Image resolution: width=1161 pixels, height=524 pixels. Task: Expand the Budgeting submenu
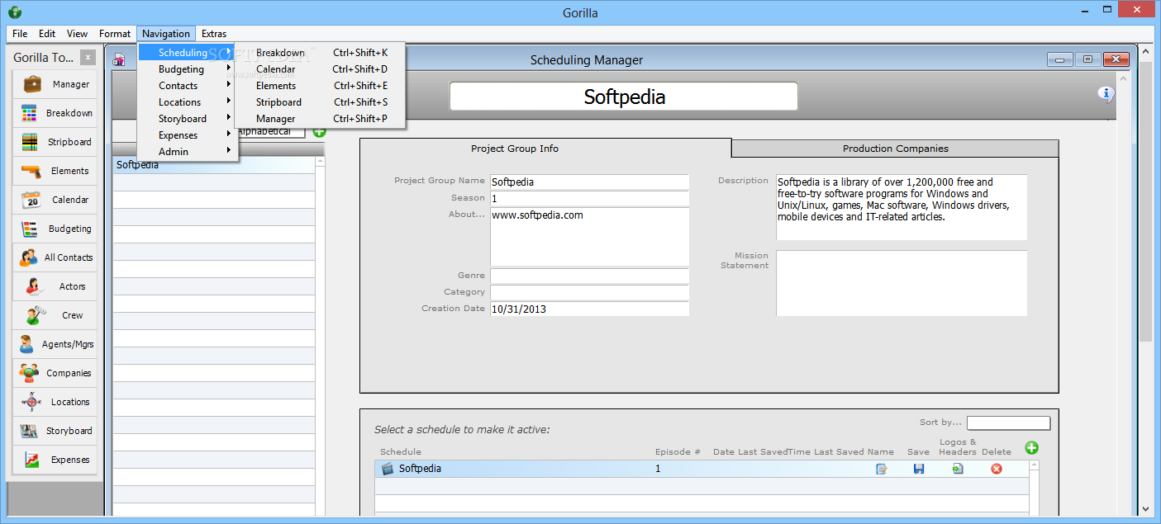[188, 69]
